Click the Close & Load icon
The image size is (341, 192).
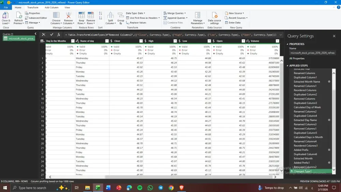tap(6, 15)
